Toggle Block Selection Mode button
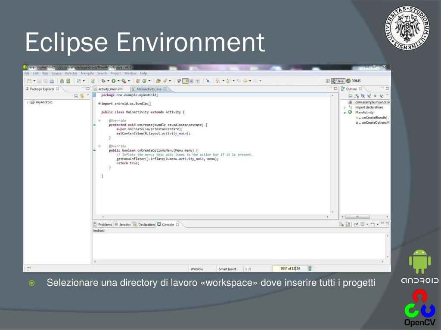 click(x=192, y=81)
